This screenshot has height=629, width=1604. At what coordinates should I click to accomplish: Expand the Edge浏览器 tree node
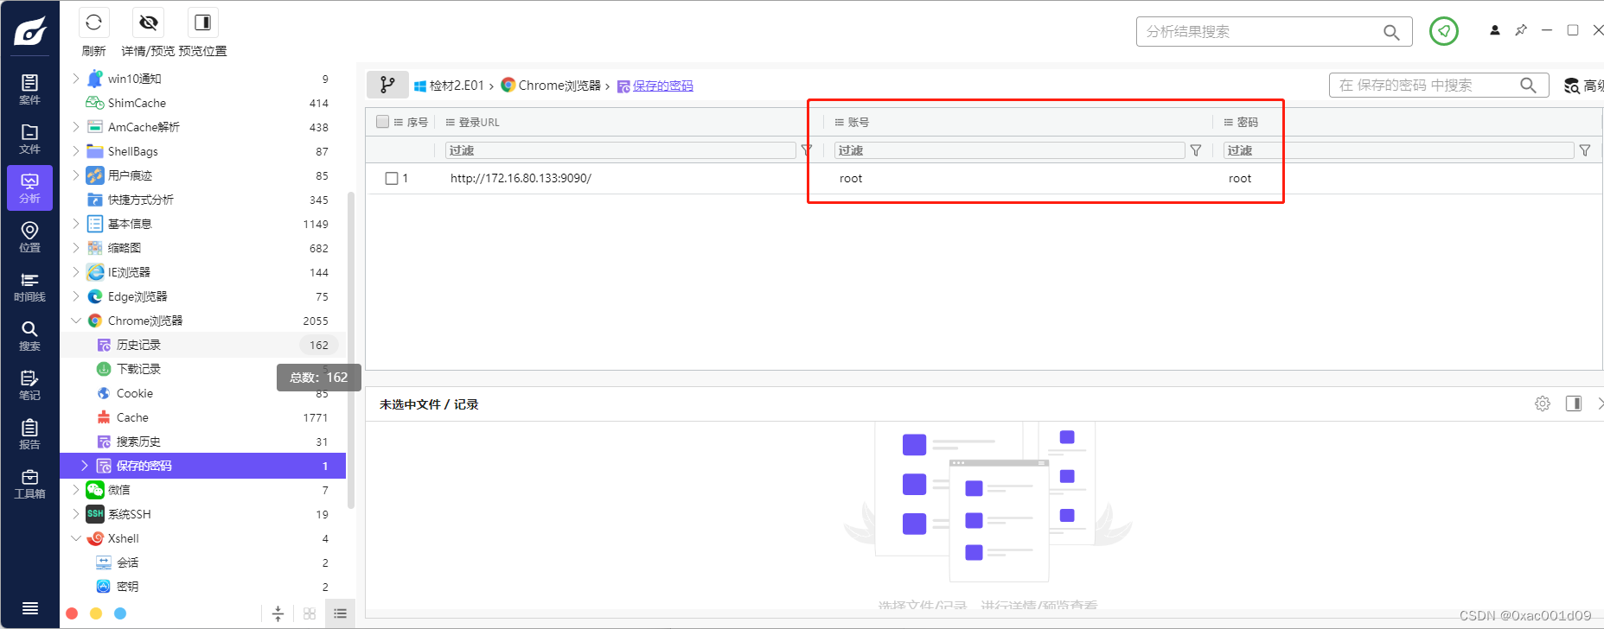76,296
